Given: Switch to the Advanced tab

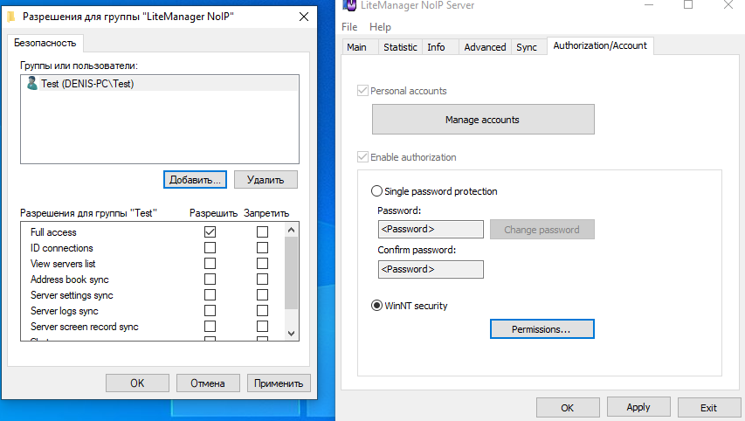Looking at the screenshot, I should click(x=485, y=47).
